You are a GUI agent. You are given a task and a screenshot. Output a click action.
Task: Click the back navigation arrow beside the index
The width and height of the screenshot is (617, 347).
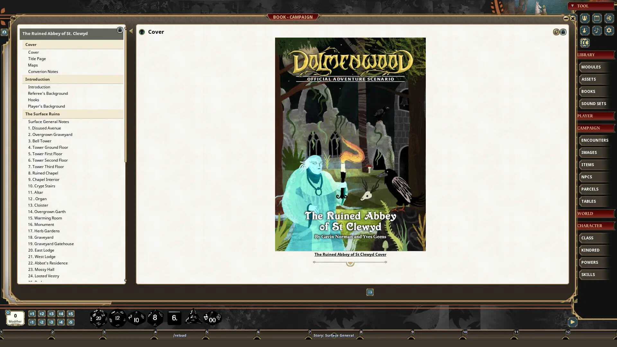(131, 31)
